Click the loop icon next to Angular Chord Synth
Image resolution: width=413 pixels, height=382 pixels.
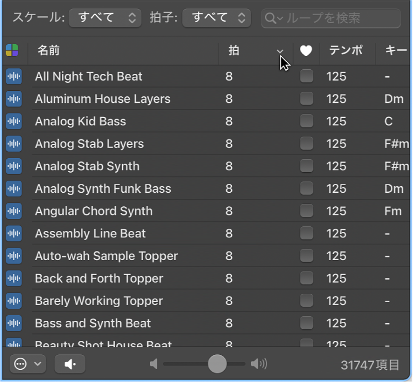point(14,211)
